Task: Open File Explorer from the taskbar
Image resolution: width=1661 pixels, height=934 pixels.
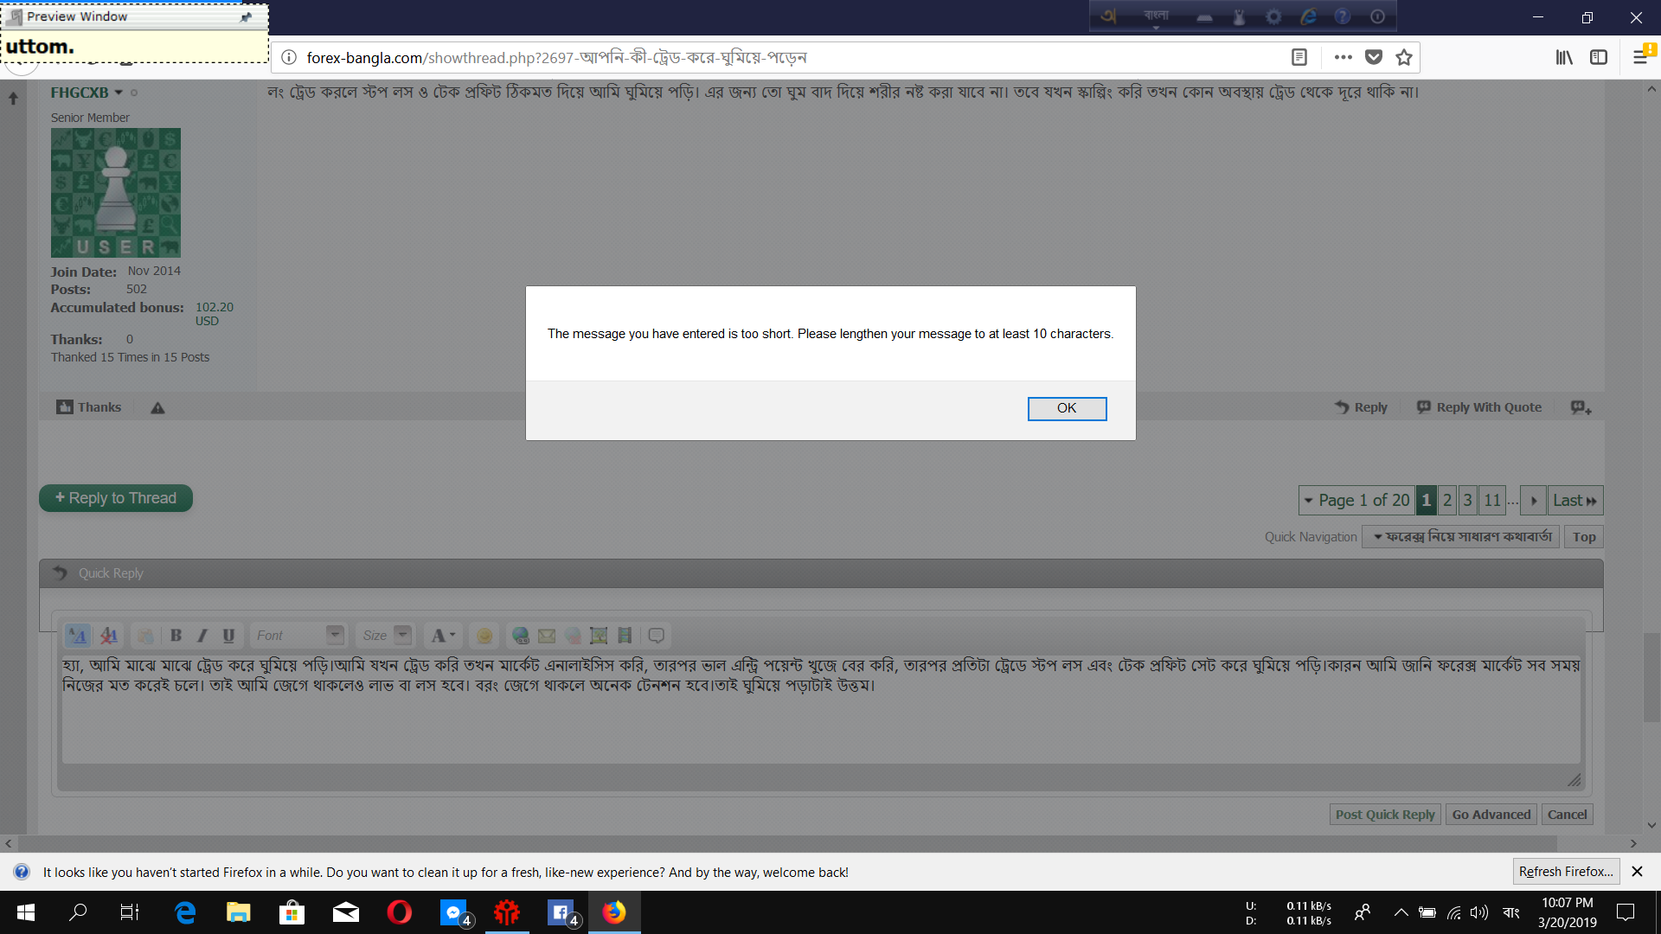Action: point(238,912)
